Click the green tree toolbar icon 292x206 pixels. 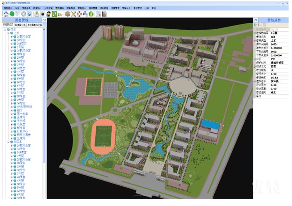click(x=12, y=14)
